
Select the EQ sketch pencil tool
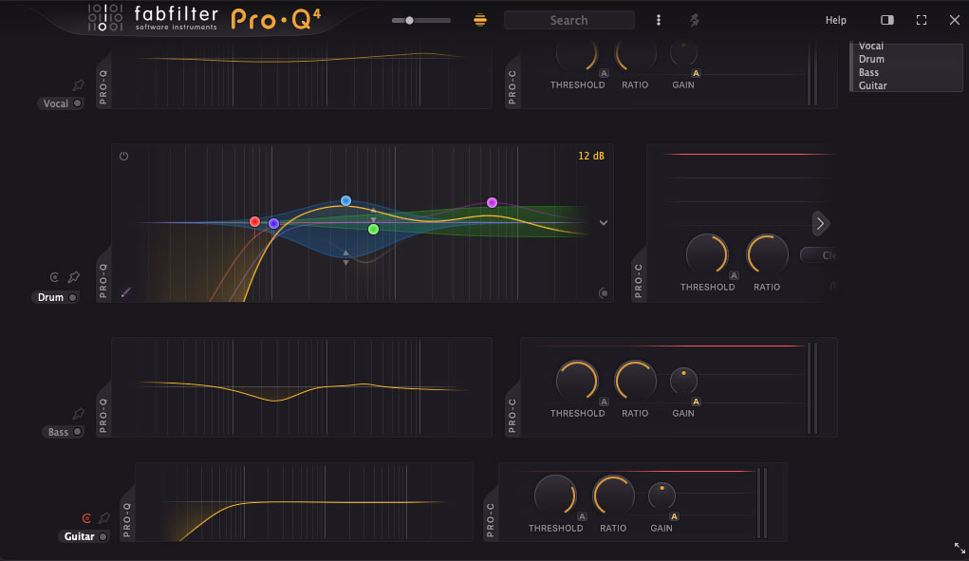point(125,292)
